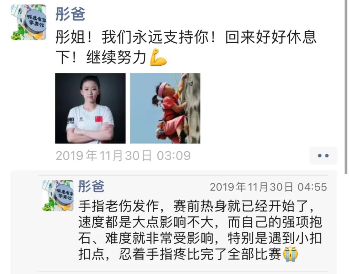Tap the avatar inside the comment section
The width and height of the screenshot is (349, 274).
coord(58,196)
